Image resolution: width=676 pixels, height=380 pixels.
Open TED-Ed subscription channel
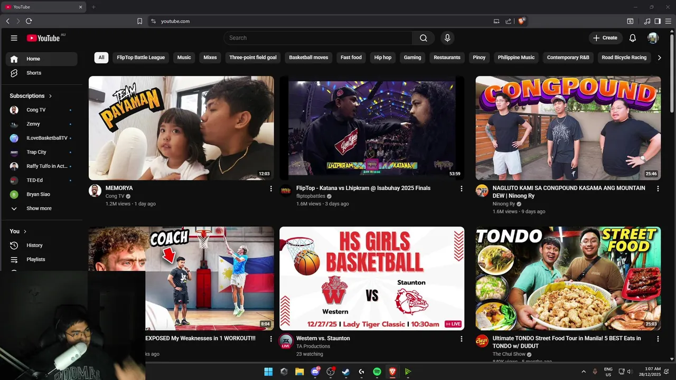[x=41, y=180]
